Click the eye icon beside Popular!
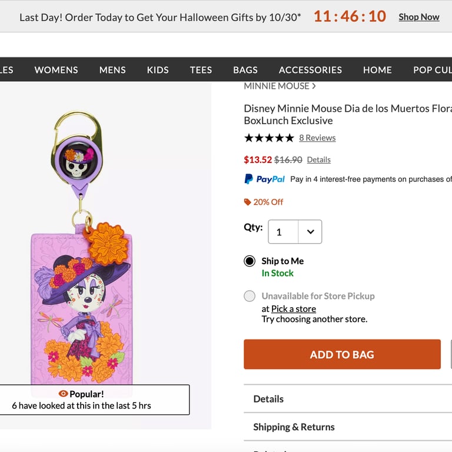Viewport: 452px width, 452px height. point(64,394)
